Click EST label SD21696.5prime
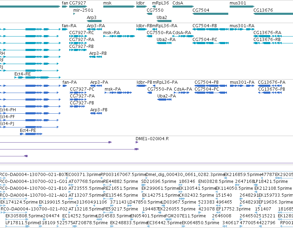The image size is (293, 228). (x=159, y=181)
